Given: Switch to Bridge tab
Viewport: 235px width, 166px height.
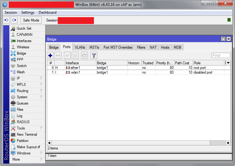Looking at the screenshot, I should click(x=54, y=47).
